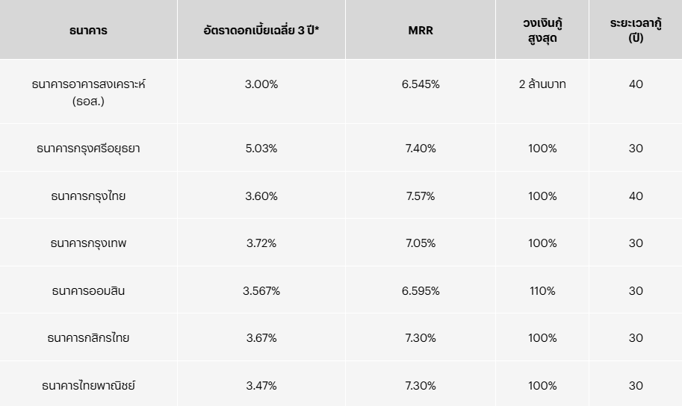Click the ธนาคาร column header
The height and width of the screenshot is (406, 682).
point(88,31)
